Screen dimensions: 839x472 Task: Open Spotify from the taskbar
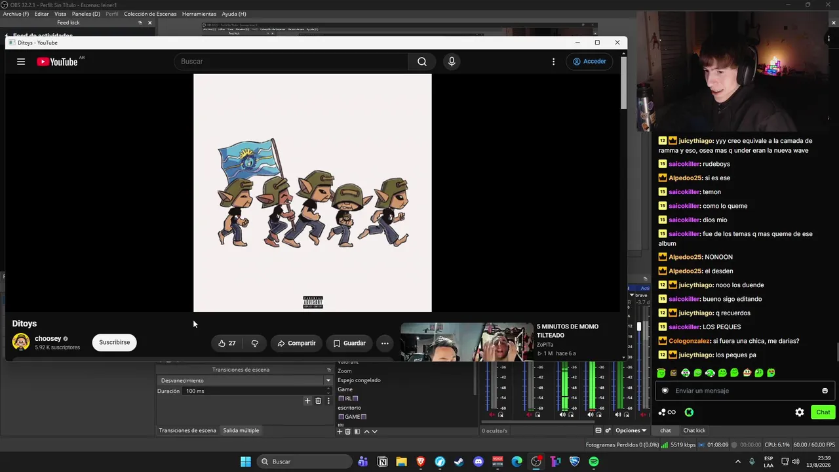point(594,462)
